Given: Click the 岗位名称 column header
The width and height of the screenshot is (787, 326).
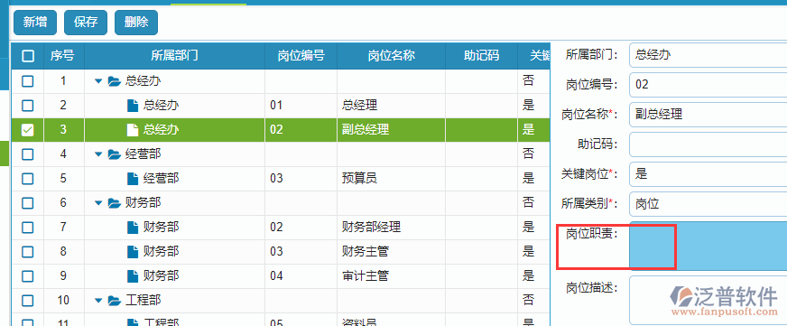Looking at the screenshot, I should coord(392,56).
